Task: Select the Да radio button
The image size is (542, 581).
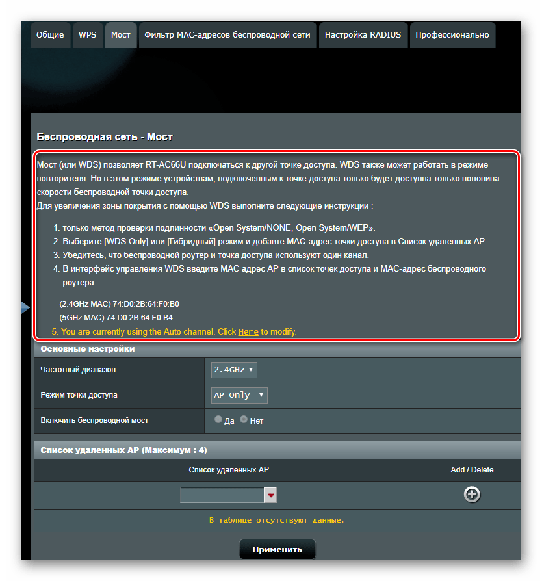Action: [218, 420]
